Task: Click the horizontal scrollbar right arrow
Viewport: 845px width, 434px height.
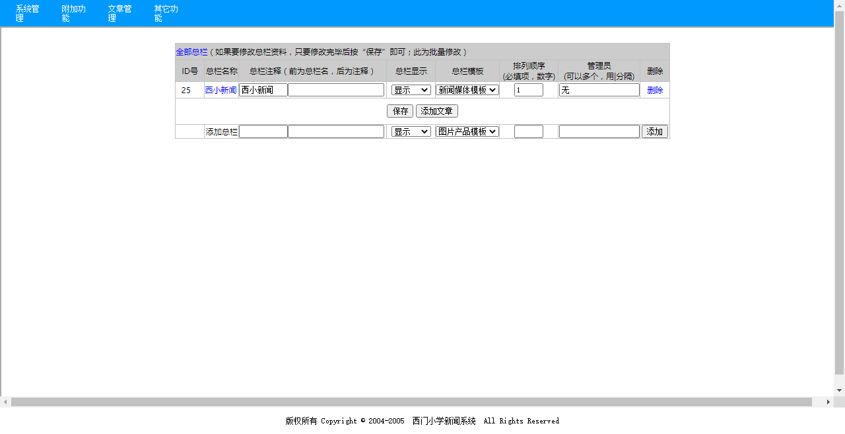Action: (828, 402)
